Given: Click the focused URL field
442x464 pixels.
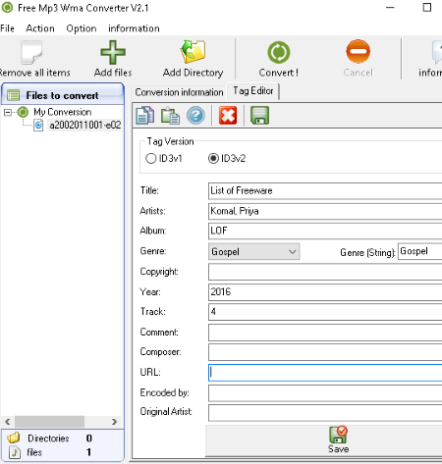Looking at the screenshot, I should coord(325,373).
